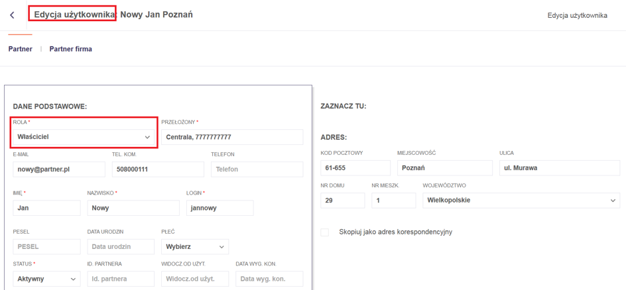Focus the Tel. kom. field

149,169
